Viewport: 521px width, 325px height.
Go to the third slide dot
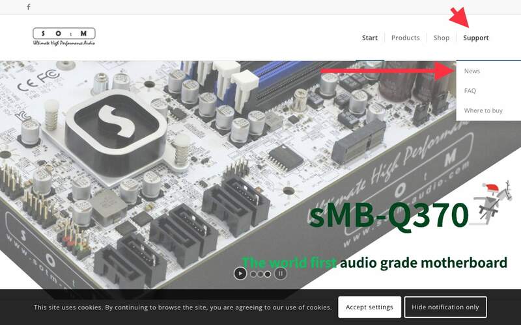(268, 274)
